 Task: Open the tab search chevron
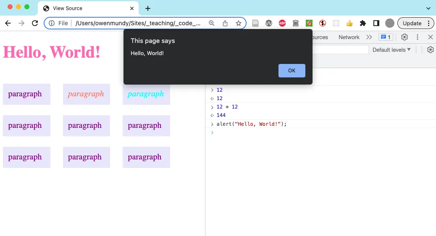[428, 8]
